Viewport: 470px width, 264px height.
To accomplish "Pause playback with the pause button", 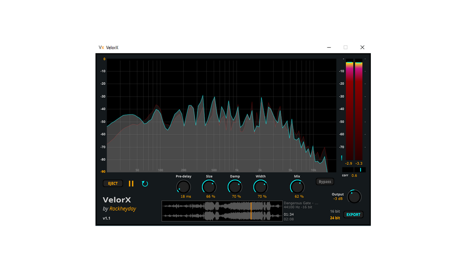I will 131,184.
